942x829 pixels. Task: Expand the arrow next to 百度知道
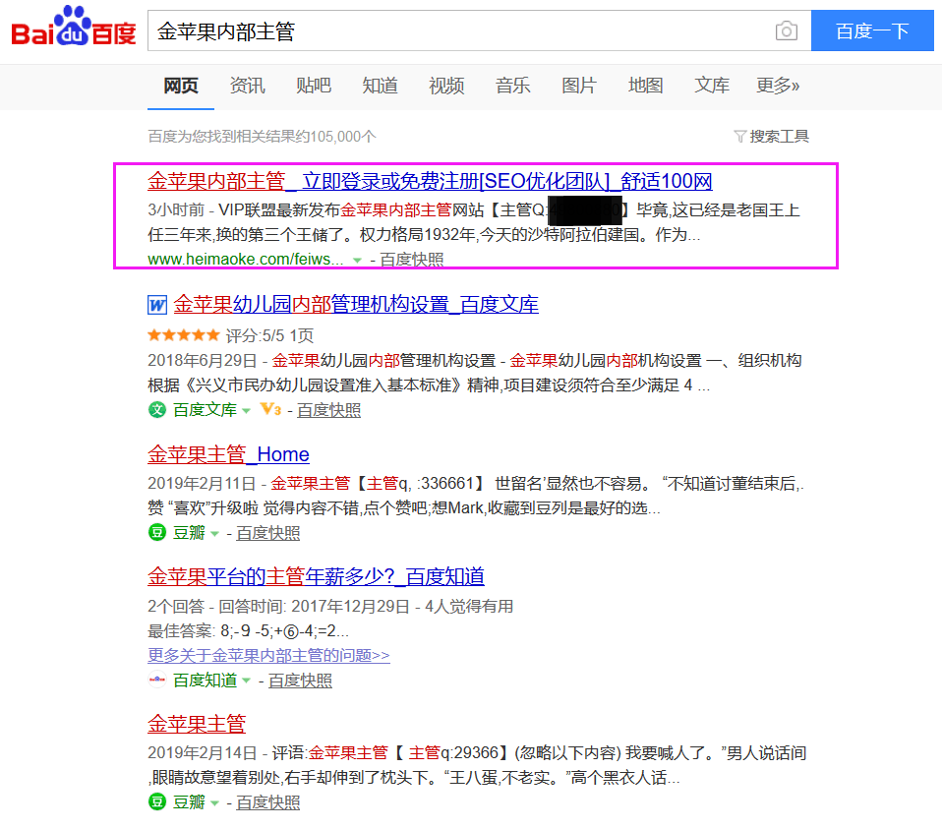pyautogui.click(x=246, y=681)
